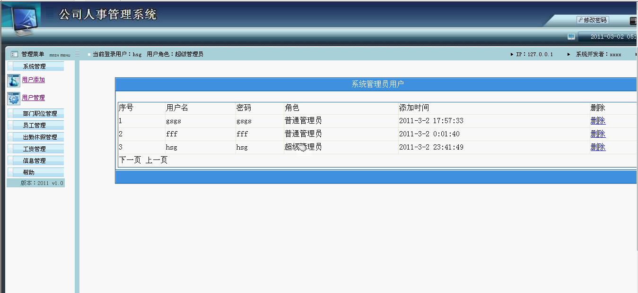Open the 用户管理 link
The height and width of the screenshot is (293, 638).
pyautogui.click(x=34, y=98)
